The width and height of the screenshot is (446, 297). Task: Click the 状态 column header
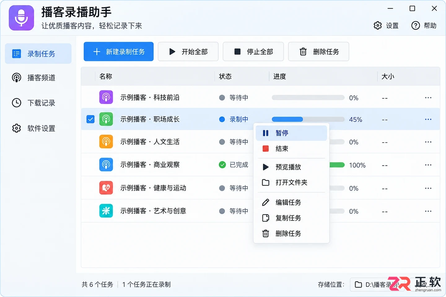(225, 76)
